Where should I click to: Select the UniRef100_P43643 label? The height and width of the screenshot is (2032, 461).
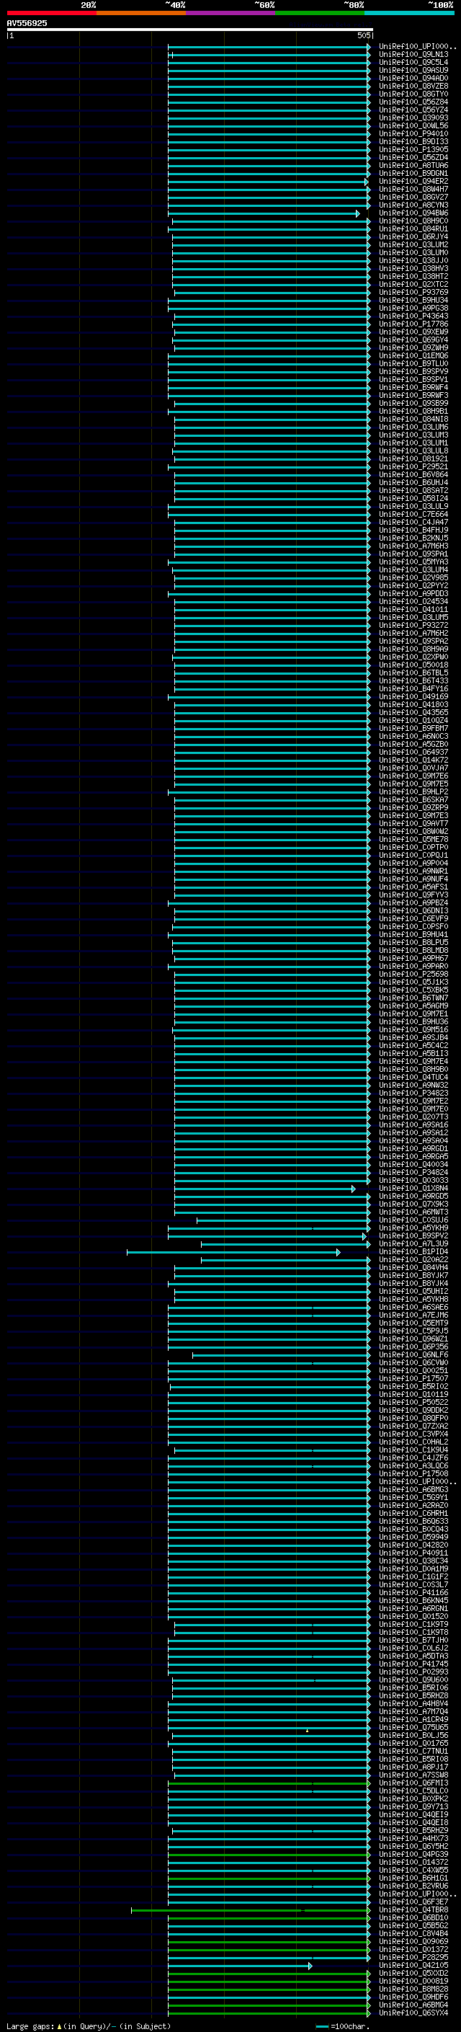point(413,316)
